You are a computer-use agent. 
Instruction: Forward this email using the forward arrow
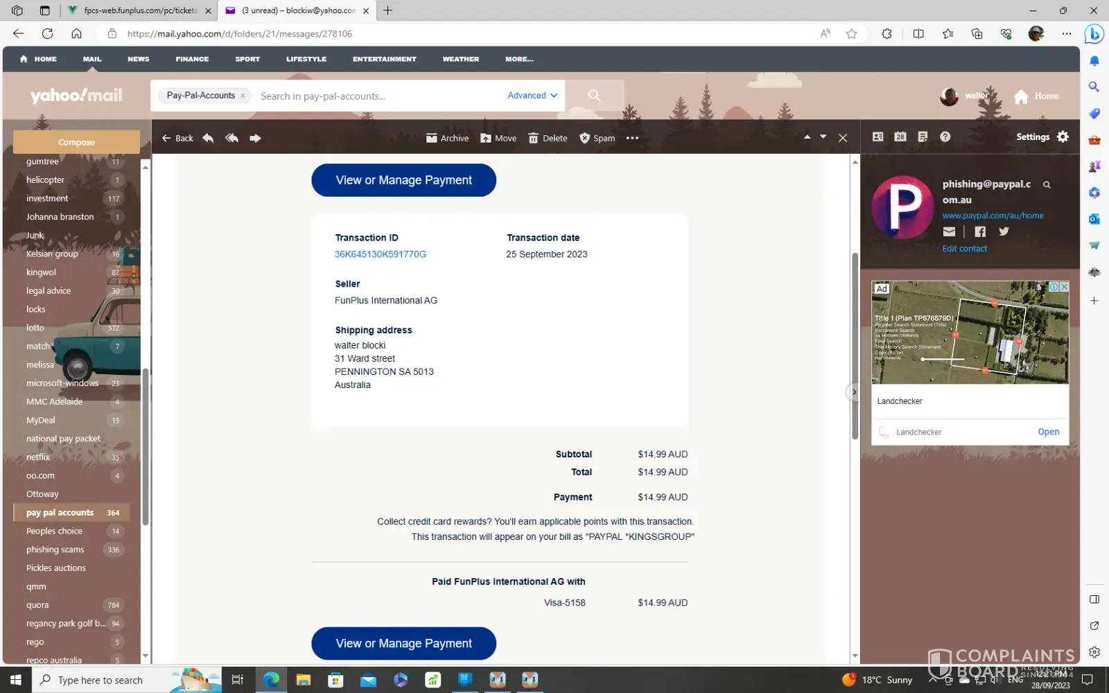click(x=255, y=138)
